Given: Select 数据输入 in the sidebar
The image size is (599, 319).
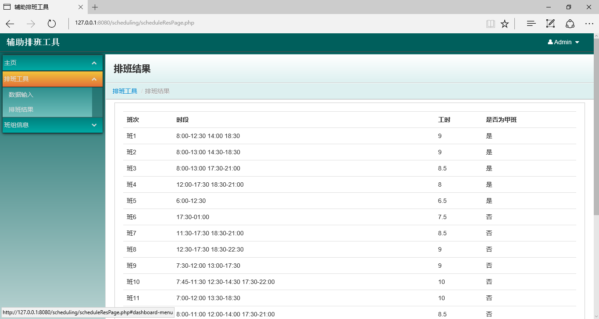Looking at the screenshot, I should pyautogui.click(x=21, y=95).
